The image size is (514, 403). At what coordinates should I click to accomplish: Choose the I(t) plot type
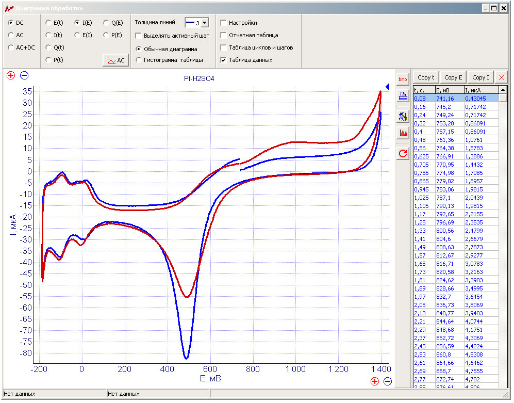click(x=48, y=35)
